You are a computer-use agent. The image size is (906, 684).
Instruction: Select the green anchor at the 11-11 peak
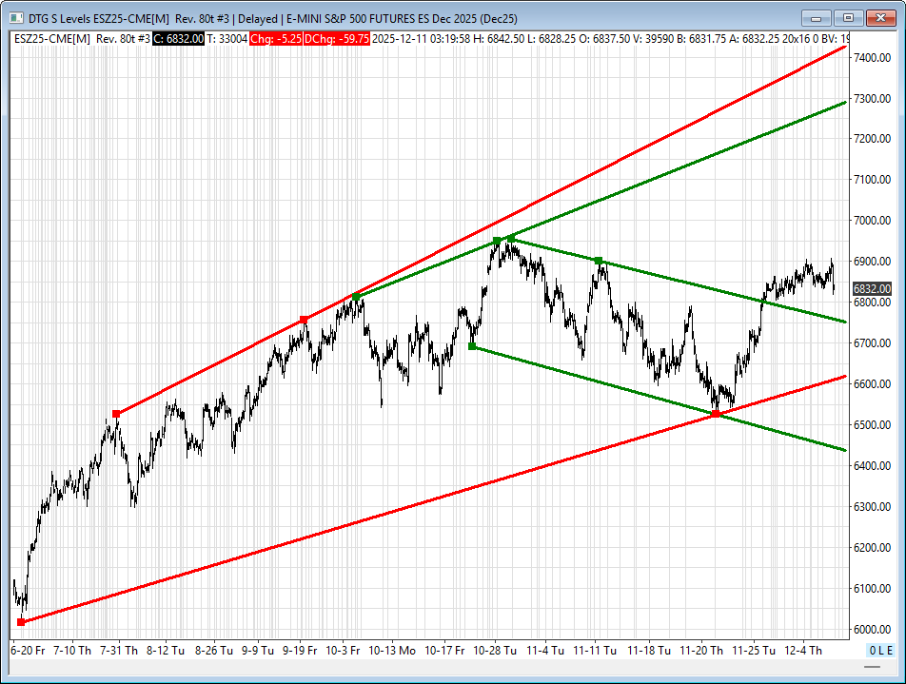pyautogui.click(x=599, y=261)
